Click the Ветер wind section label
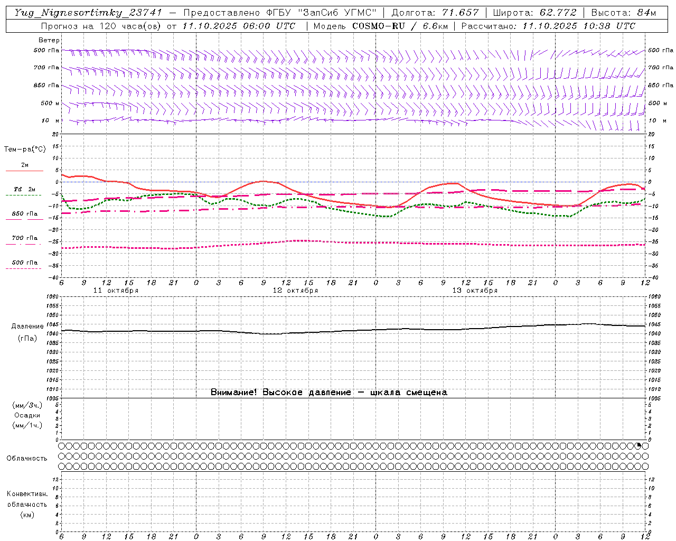This screenshot has width=676, height=541. (49, 40)
